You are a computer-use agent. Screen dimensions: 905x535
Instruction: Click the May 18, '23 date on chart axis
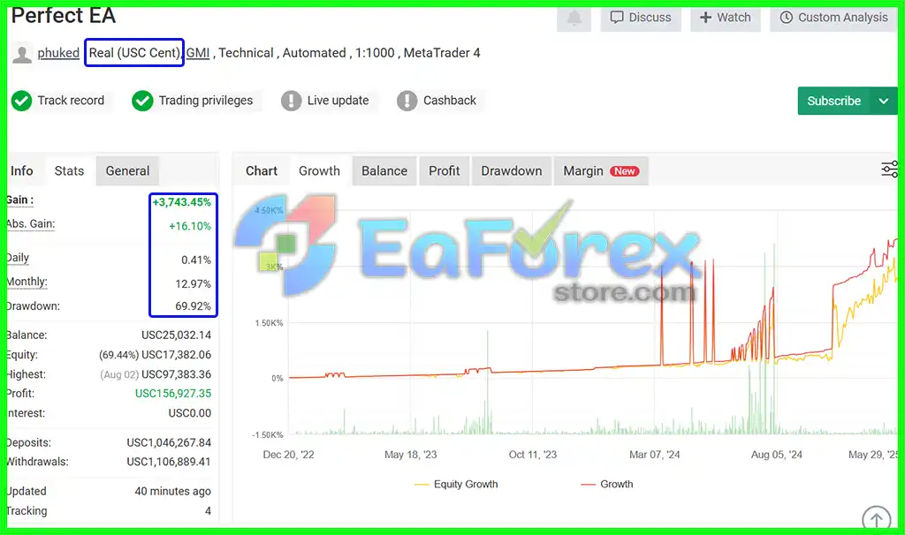[x=411, y=455]
